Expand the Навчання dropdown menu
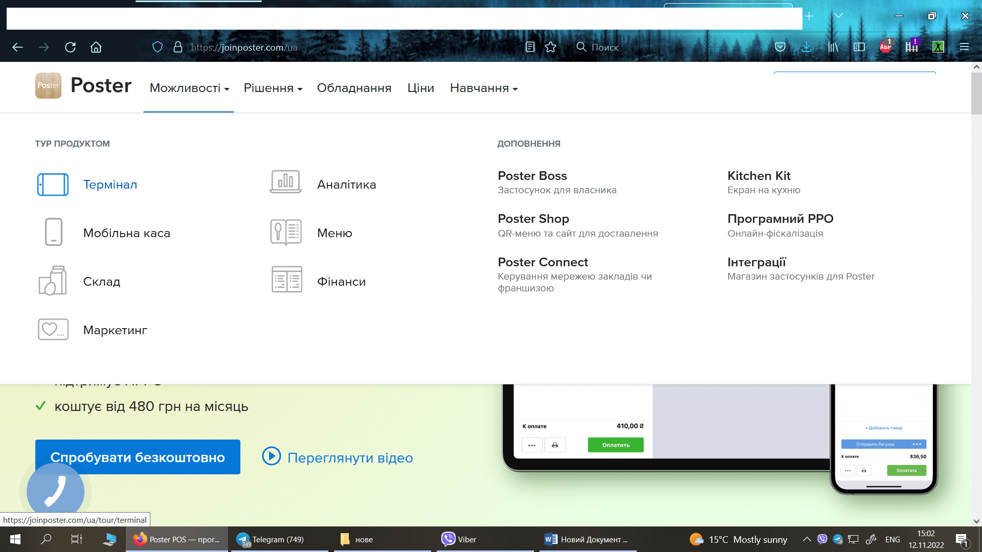Image resolution: width=982 pixels, height=552 pixels. [x=484, y=88]
